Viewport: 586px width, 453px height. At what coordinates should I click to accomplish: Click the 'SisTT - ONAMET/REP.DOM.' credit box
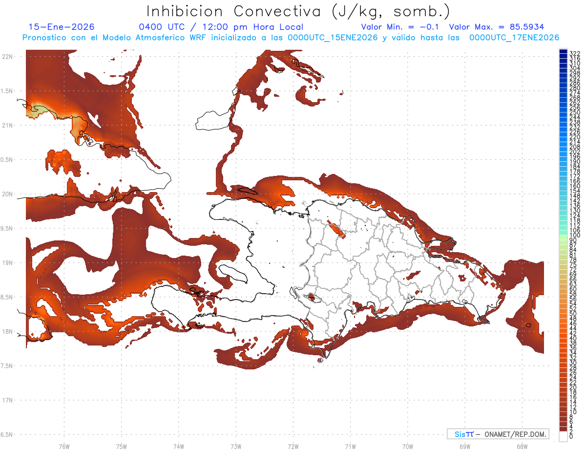tap(498, 434)
